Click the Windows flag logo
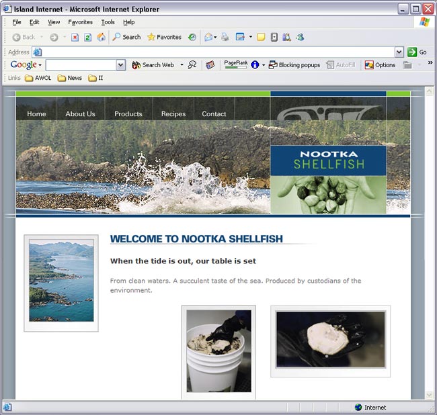This screenshot has width=437, height=415. tap(424, 22)
